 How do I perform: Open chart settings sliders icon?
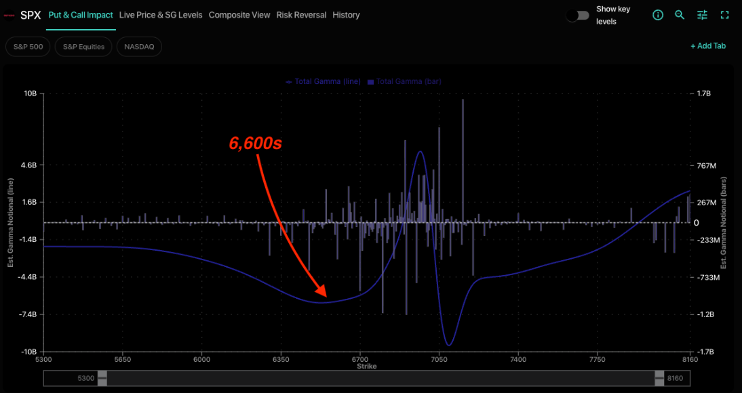click(702, 15)
